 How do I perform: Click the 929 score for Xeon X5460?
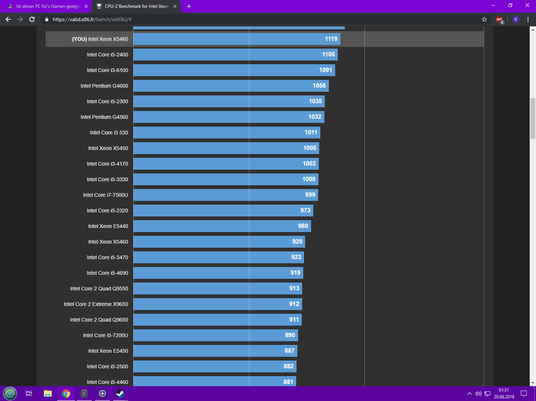click(x=297, y=241)
